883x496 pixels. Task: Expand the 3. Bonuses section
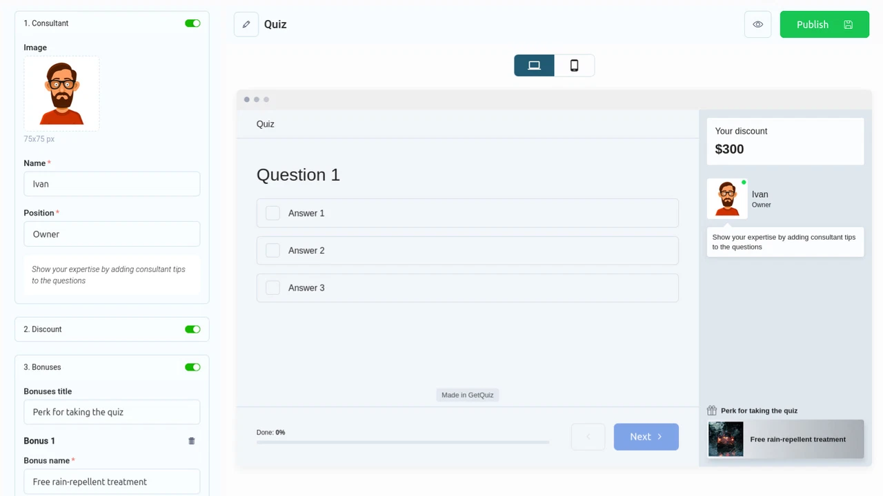click(x=42, y=366)
